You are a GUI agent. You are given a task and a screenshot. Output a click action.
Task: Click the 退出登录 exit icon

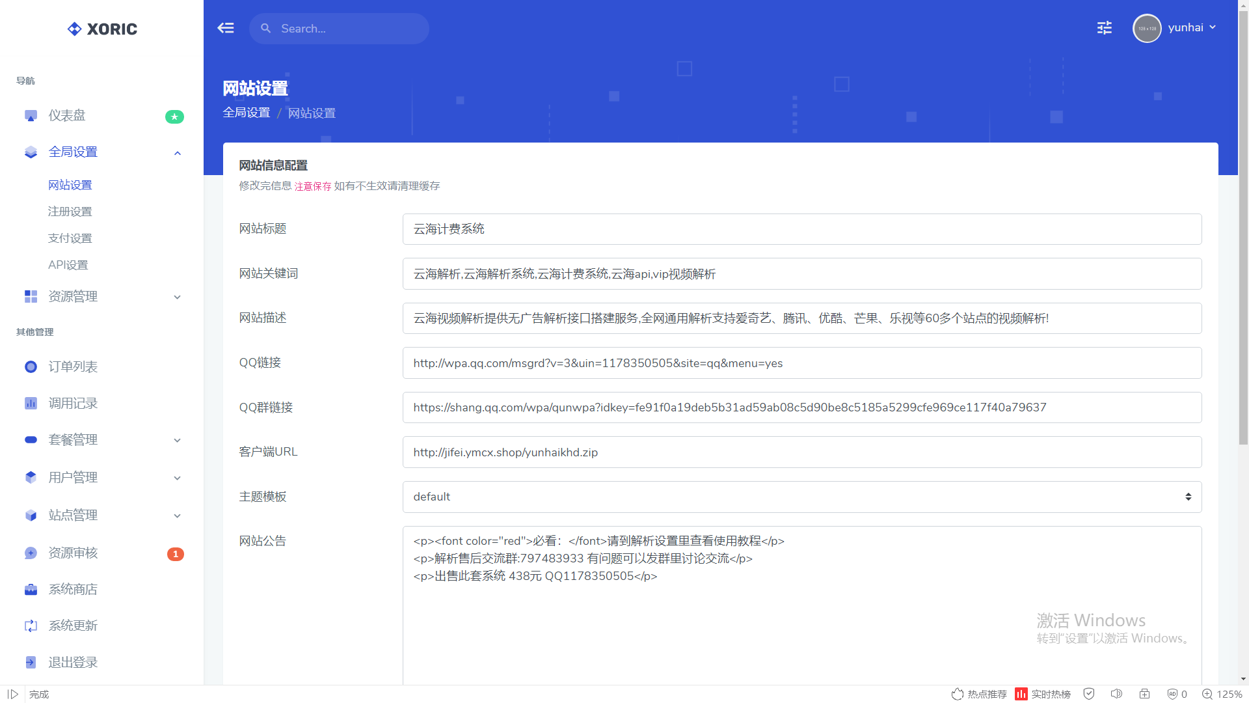pos(31,663)
